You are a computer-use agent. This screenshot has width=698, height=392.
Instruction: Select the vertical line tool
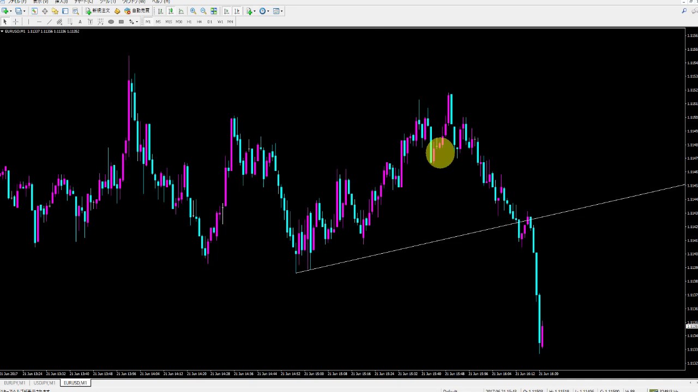pyautogui.click(x=28, y=22)
